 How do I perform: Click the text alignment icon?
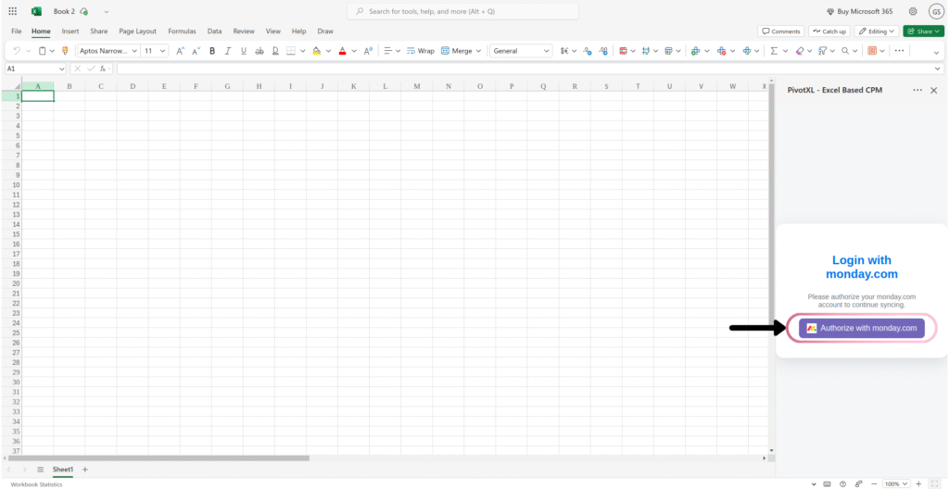(388, 51)
